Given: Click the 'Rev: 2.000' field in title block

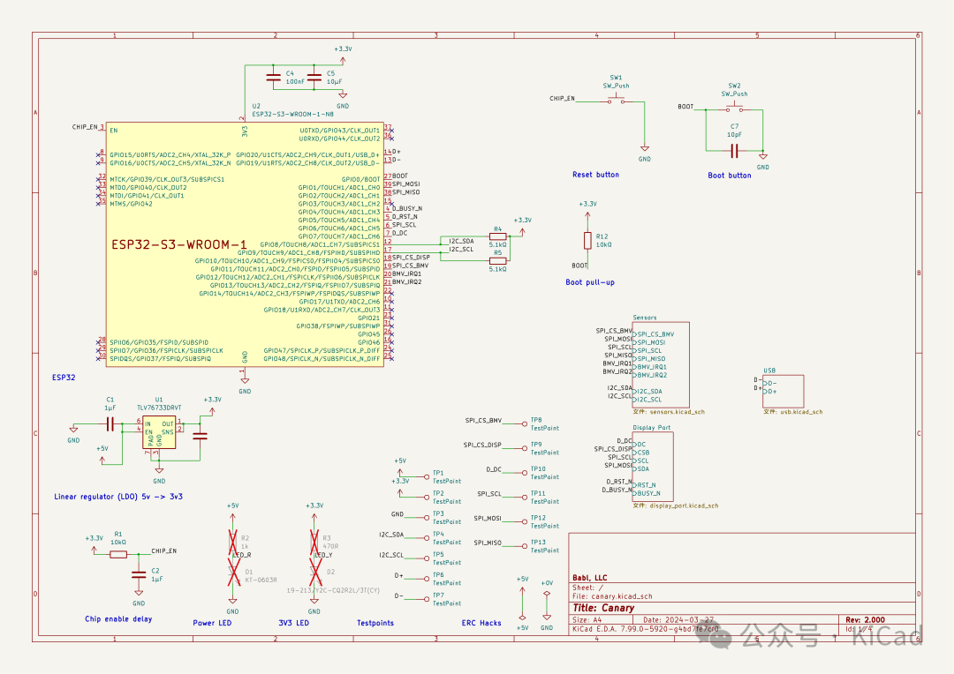Looking at the screenshot, I should (x=865, y=620).
